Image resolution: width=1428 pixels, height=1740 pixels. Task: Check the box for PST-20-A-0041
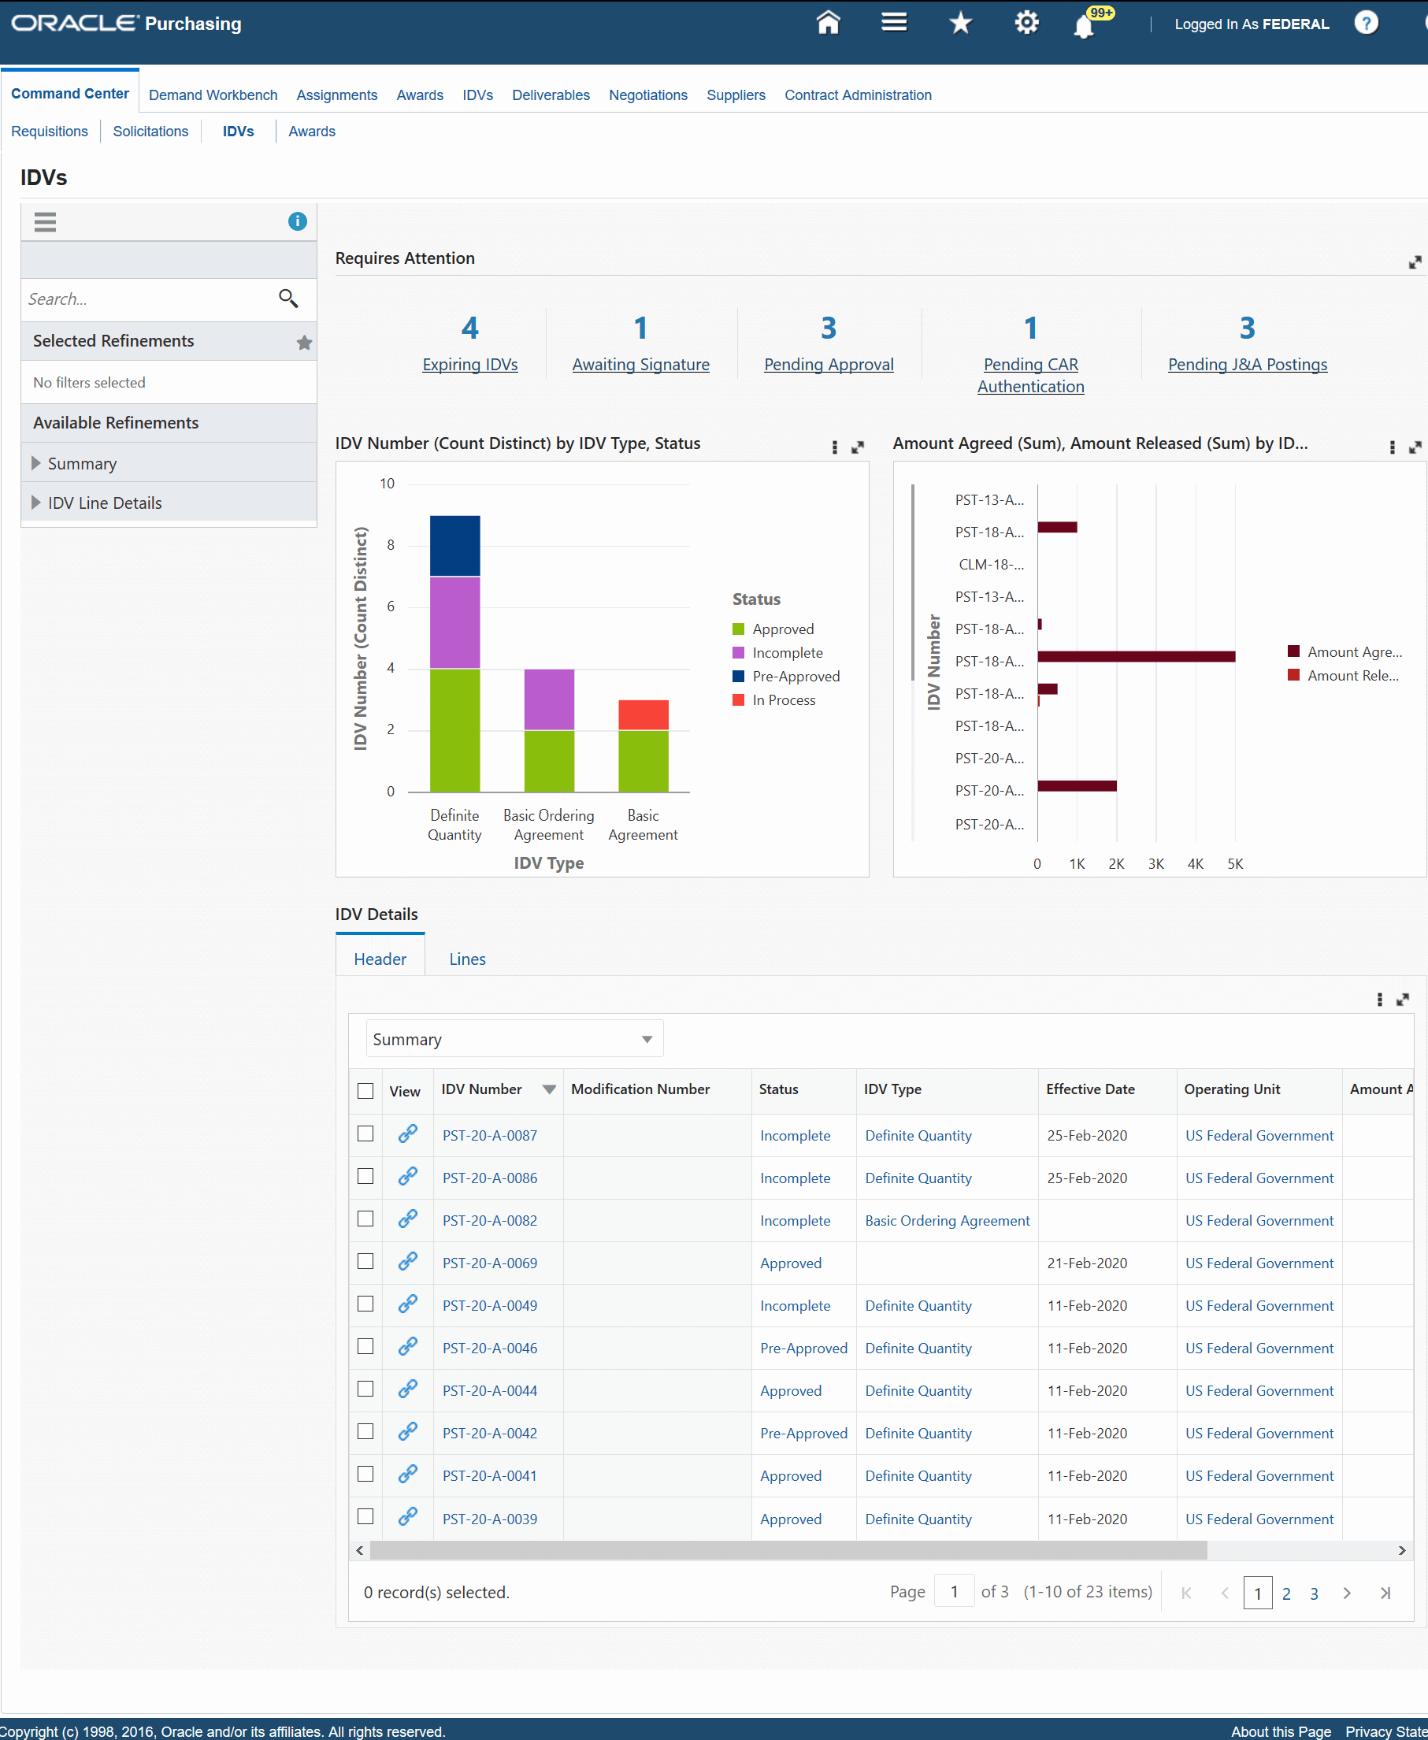tap(365, 1475)
